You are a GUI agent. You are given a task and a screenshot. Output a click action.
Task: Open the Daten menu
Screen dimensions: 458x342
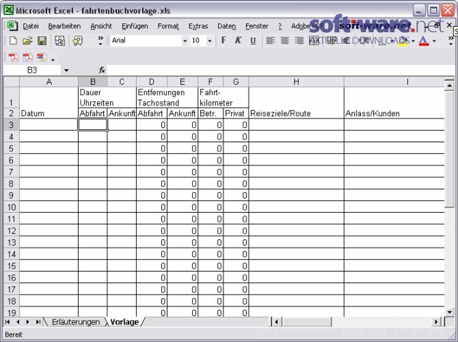click(x=227, y=26)
